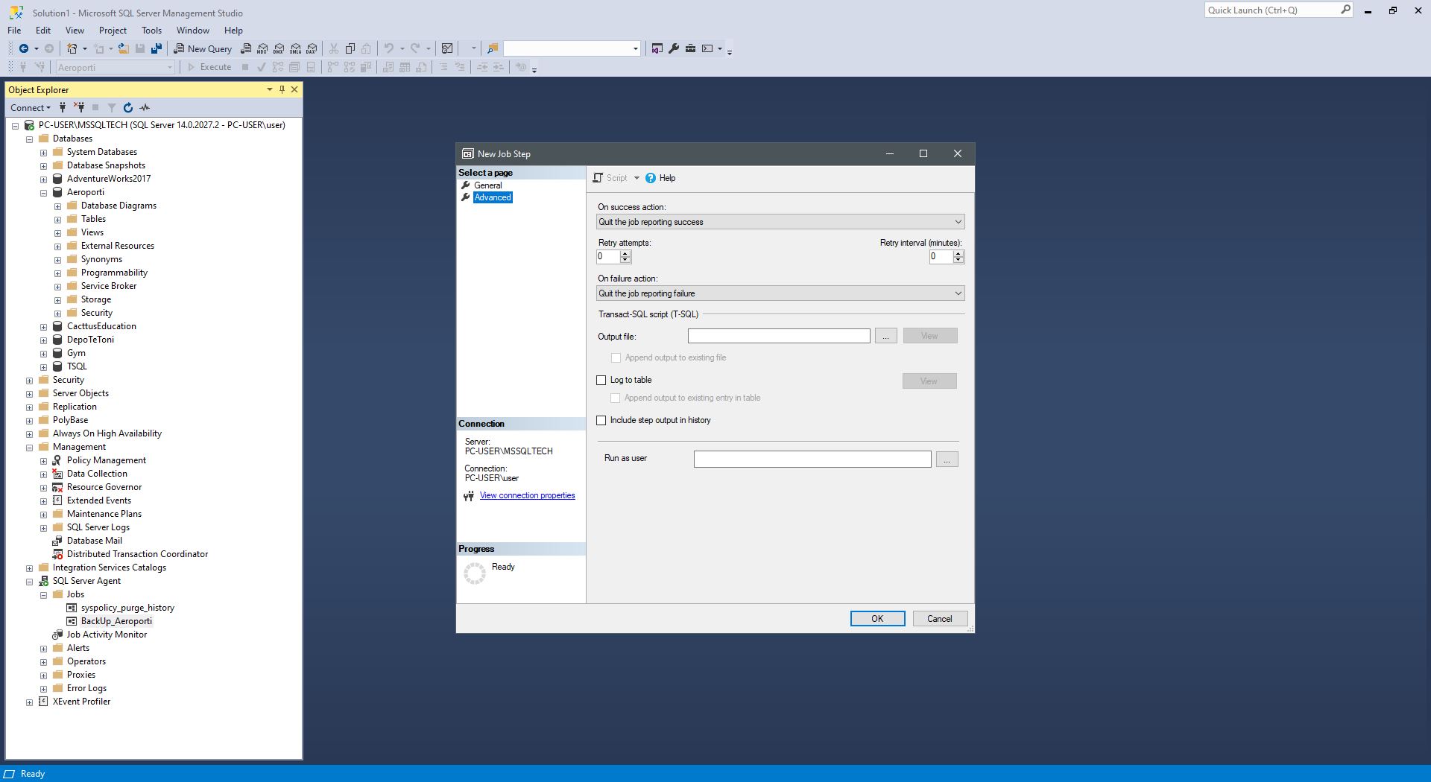Increase Retry attempts with up arrow

pyautogui.click(x=625, y=253)
